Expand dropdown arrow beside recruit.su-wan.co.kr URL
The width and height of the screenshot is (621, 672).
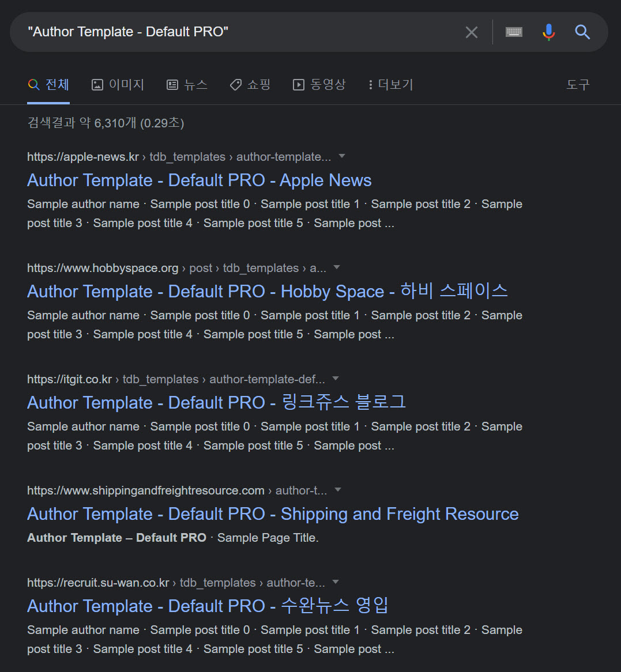pos(336,582)
